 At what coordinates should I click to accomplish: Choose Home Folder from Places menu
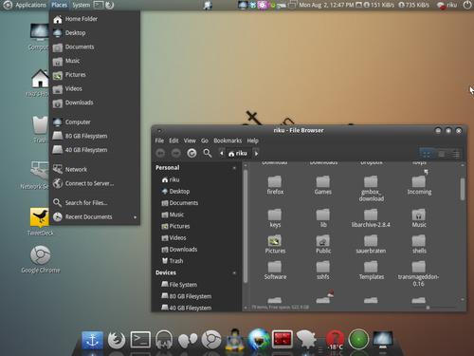pyautogui.click(x=95, y=19)
